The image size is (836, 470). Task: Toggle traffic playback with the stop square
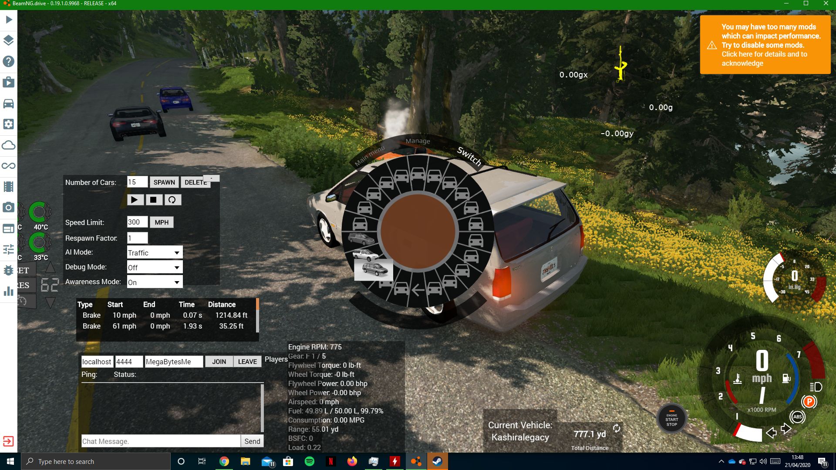coord(154,200)
